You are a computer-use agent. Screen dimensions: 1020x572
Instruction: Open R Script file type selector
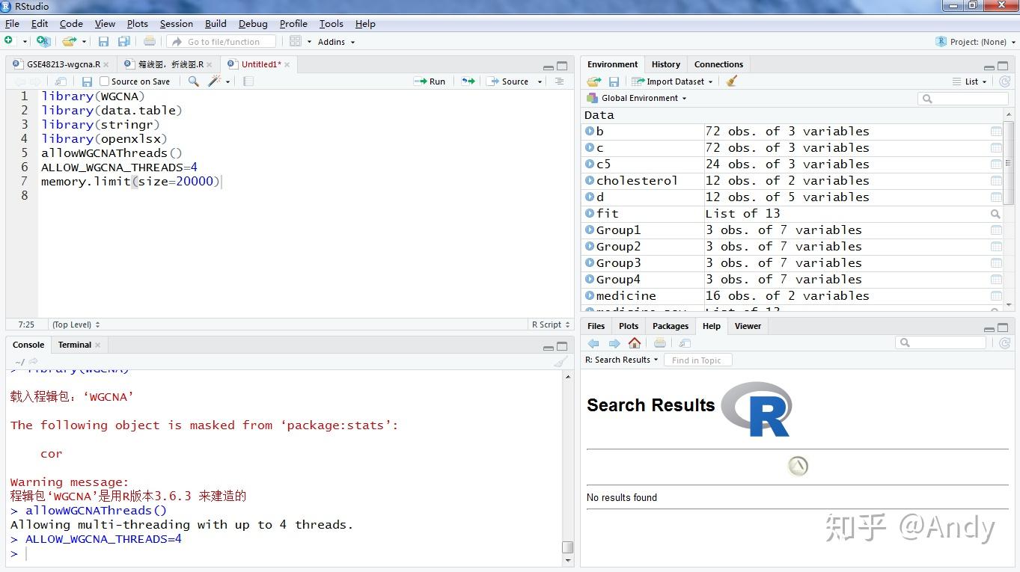point(550,325)
